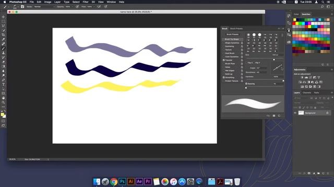The height and width of the screenshot is (187, 334).
Task: Enable Shape Dynamics checkbox
Action: click(x=224, y=43)
